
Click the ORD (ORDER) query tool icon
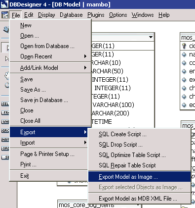tap(5, 149)
